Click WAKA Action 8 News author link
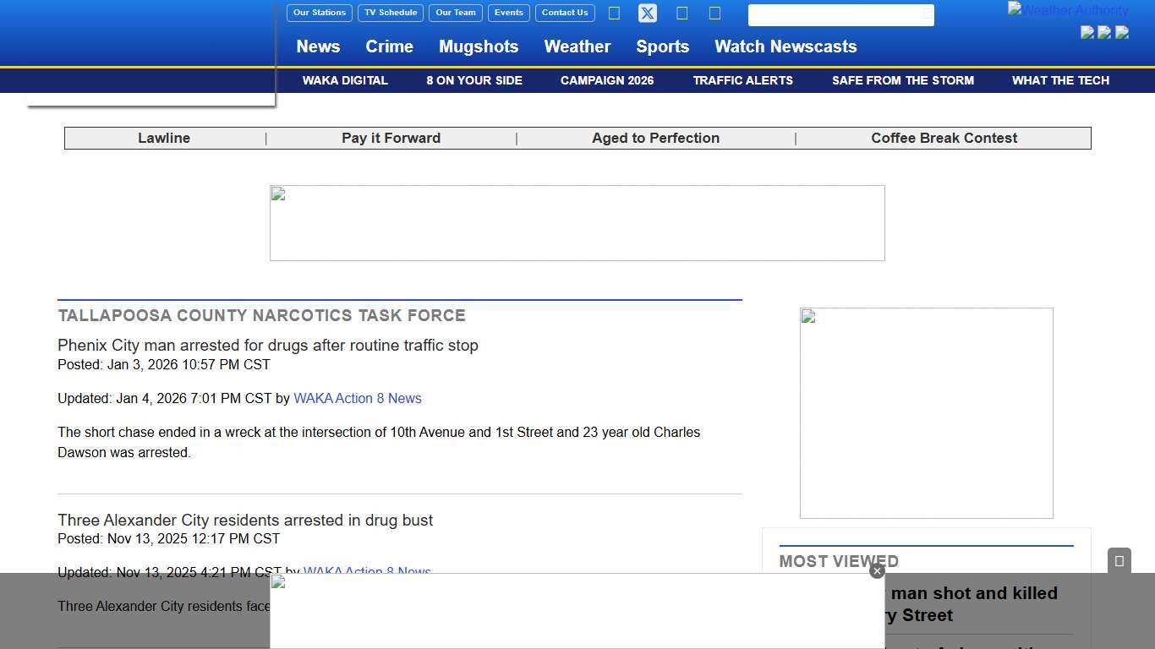The width and height of the screenshot is (1155, 649). click(358, 398)
